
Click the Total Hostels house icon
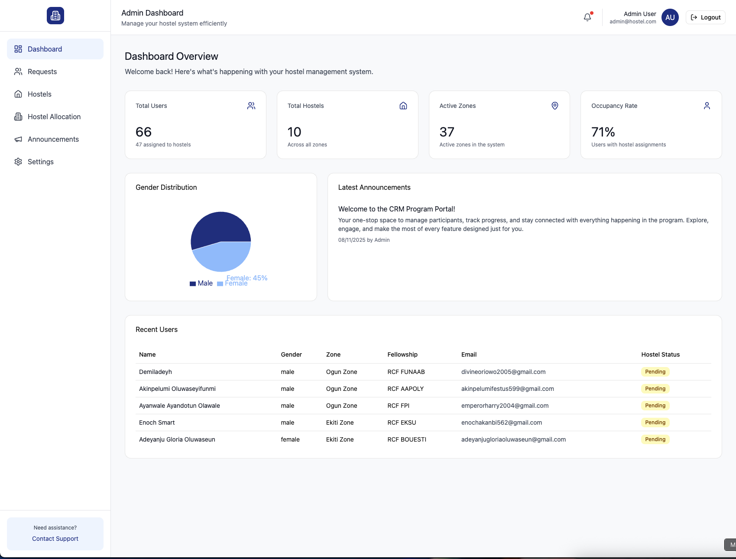click(x=403, y=106)
